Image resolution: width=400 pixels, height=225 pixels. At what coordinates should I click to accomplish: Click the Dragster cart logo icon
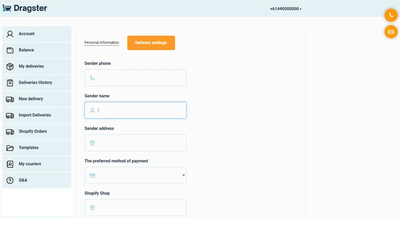point(6,8)
